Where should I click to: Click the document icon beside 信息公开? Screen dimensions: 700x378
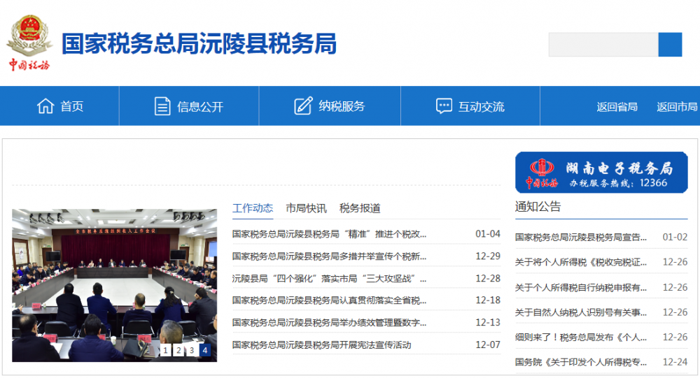162,106
